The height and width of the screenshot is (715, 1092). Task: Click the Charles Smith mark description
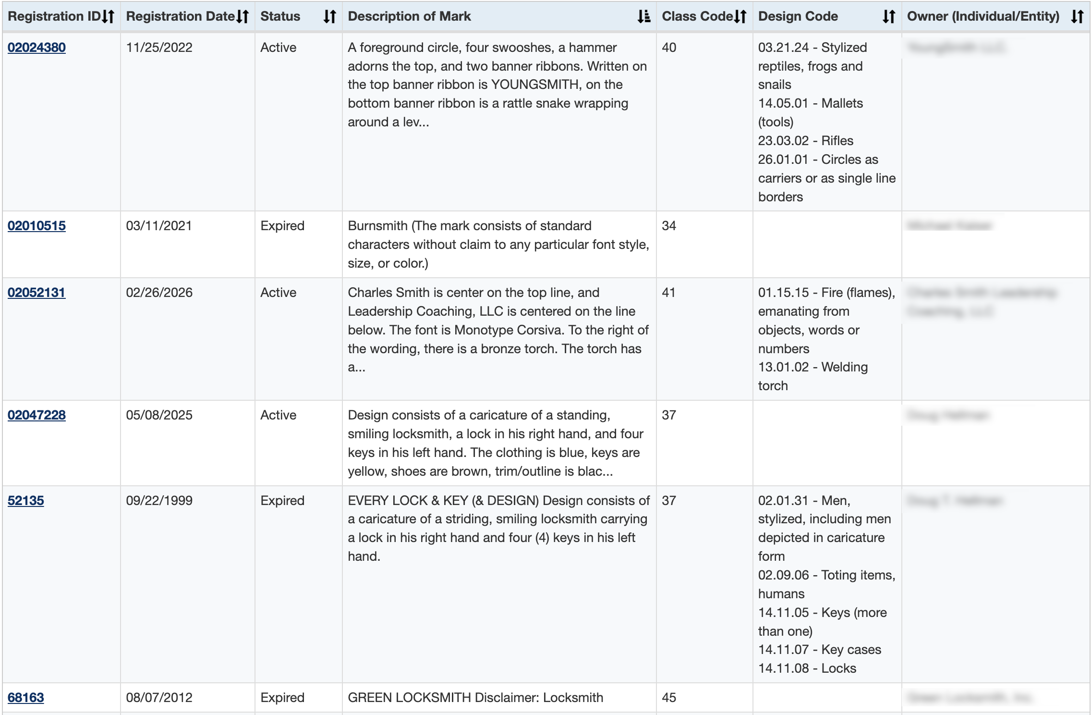coord(498,330)
